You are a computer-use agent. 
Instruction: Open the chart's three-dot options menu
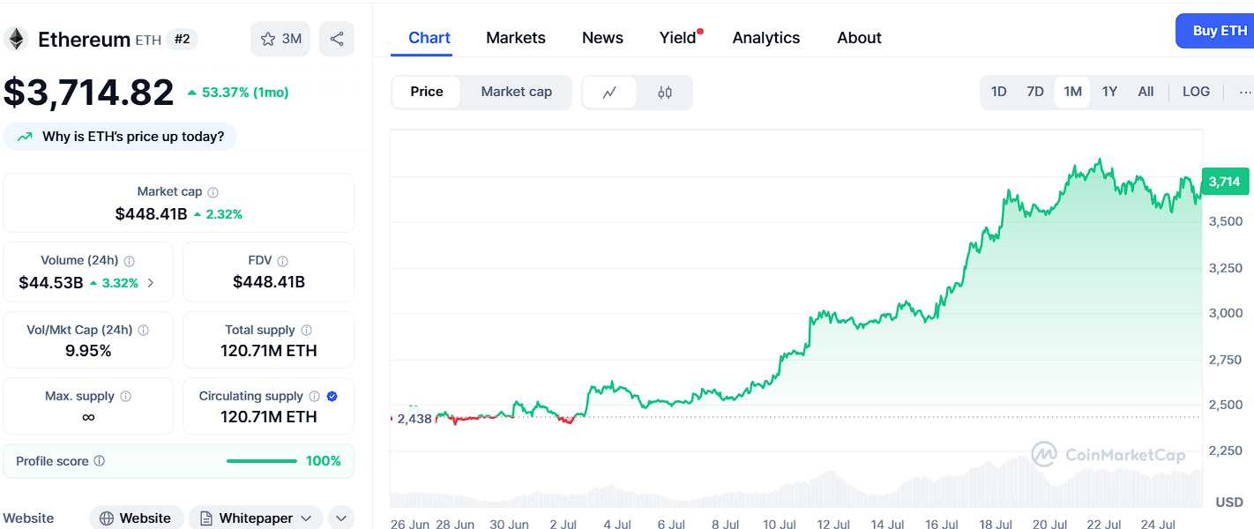click(x=1243, y=91)
